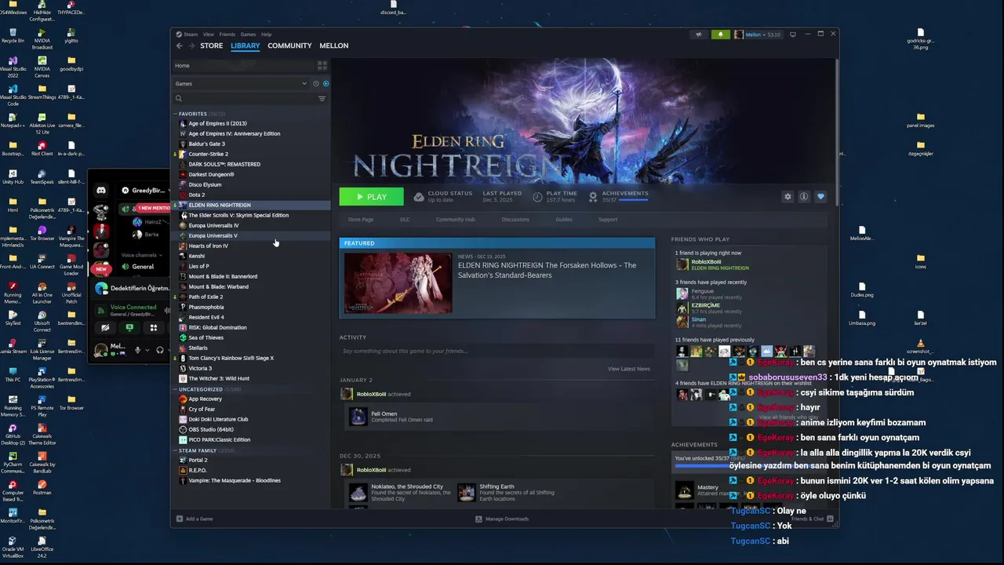
Task: Show game information icon
Action: coord(804,197)
